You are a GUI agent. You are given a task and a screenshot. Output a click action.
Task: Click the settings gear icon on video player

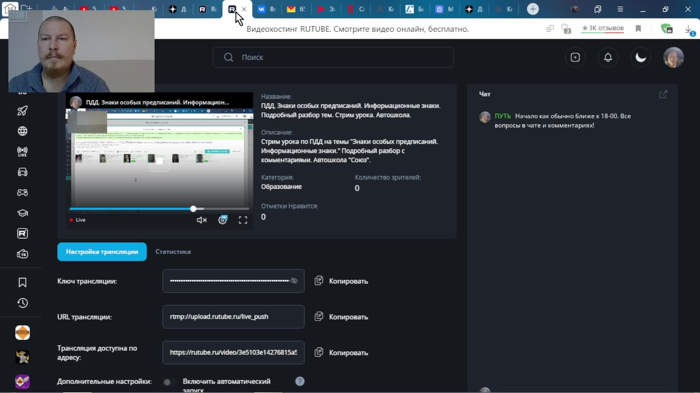(222, 220)
